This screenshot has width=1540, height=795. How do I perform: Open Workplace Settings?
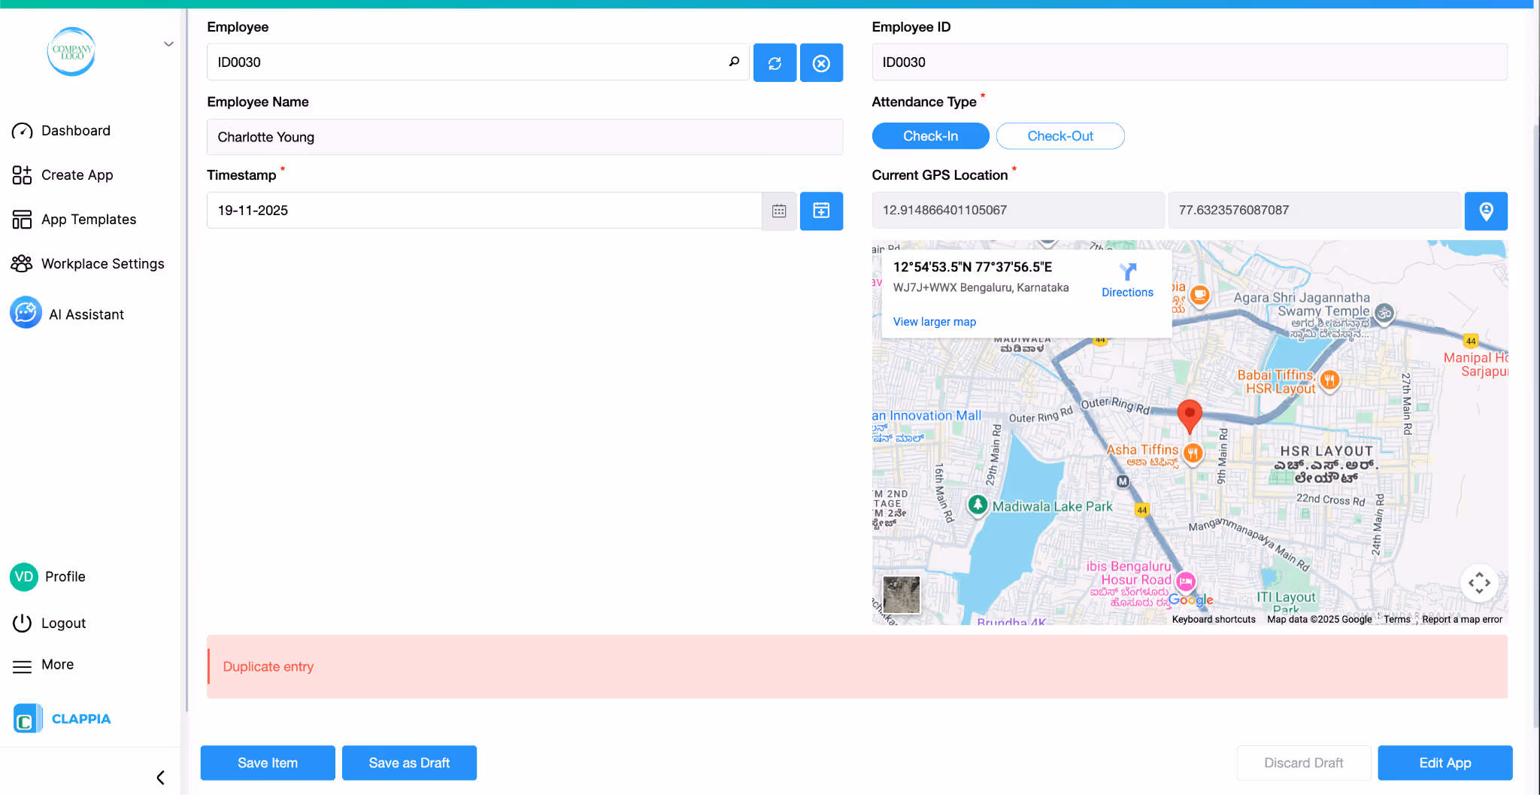click(22, 263)
